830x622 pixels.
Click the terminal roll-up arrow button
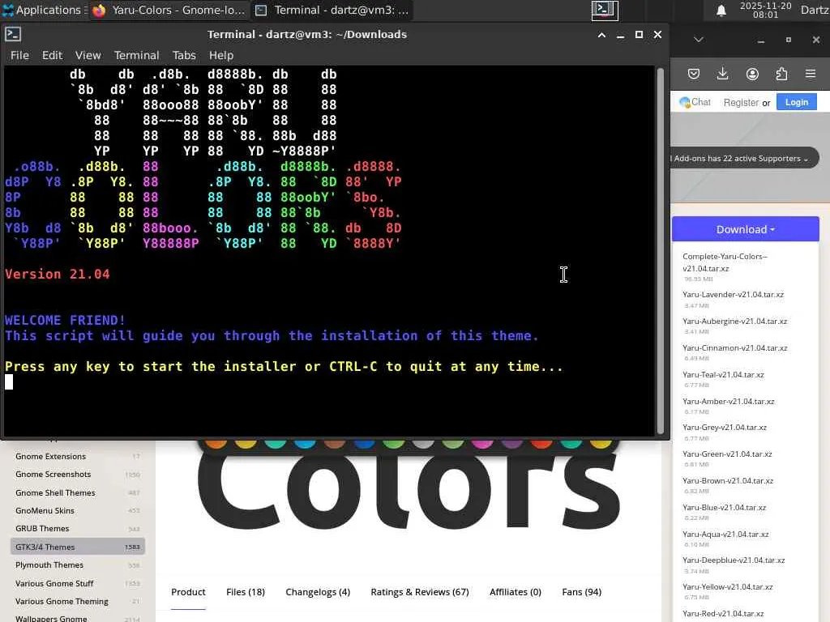[601, 35]
